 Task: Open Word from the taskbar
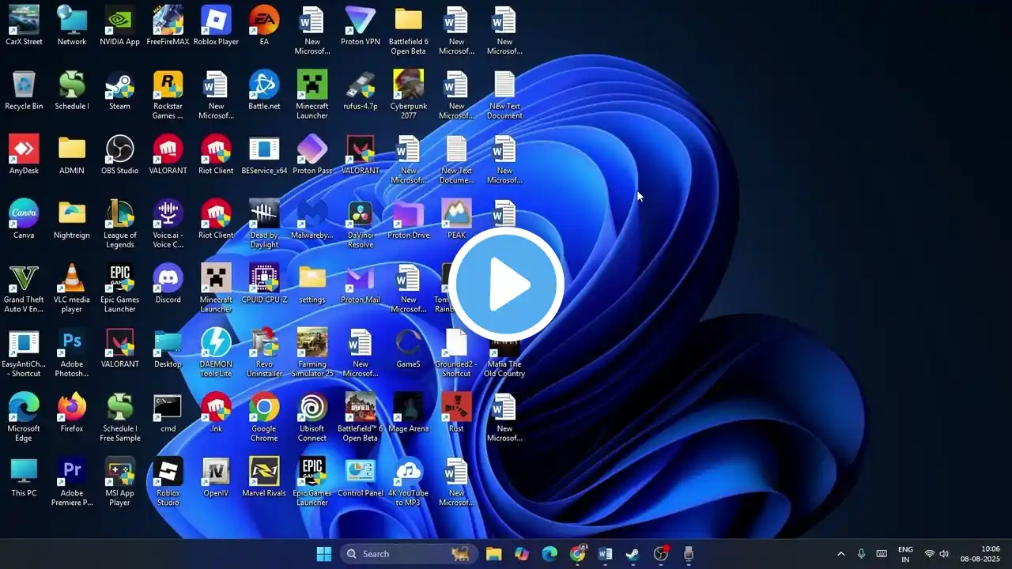[x=606, y=554]
